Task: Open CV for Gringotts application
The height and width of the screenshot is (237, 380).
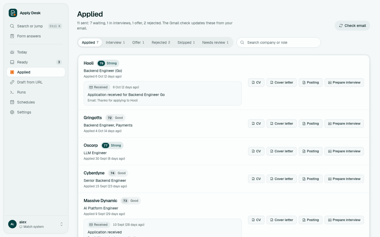Action: pyautogui.click(x=256, y=124)
